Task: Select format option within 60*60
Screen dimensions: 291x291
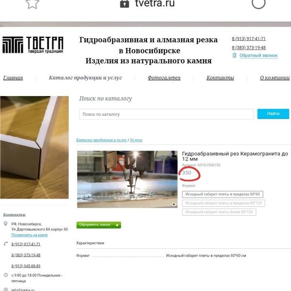Action: [223, 194]
